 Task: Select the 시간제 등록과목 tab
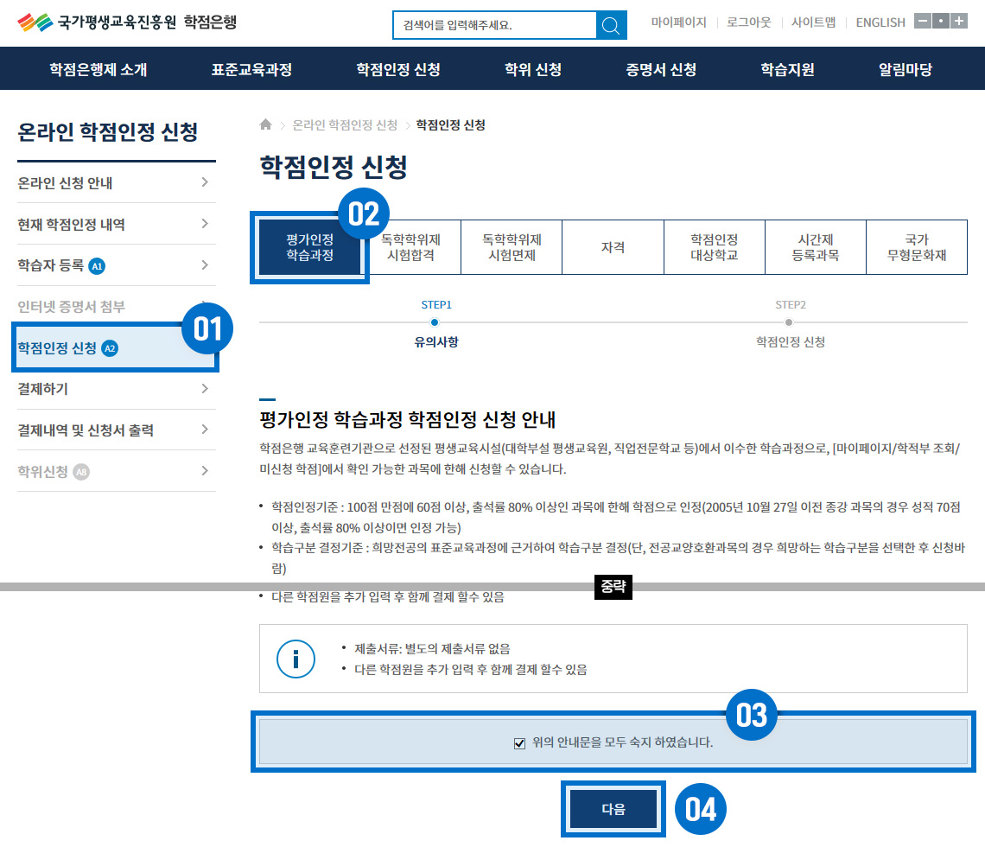pos(815,247)
